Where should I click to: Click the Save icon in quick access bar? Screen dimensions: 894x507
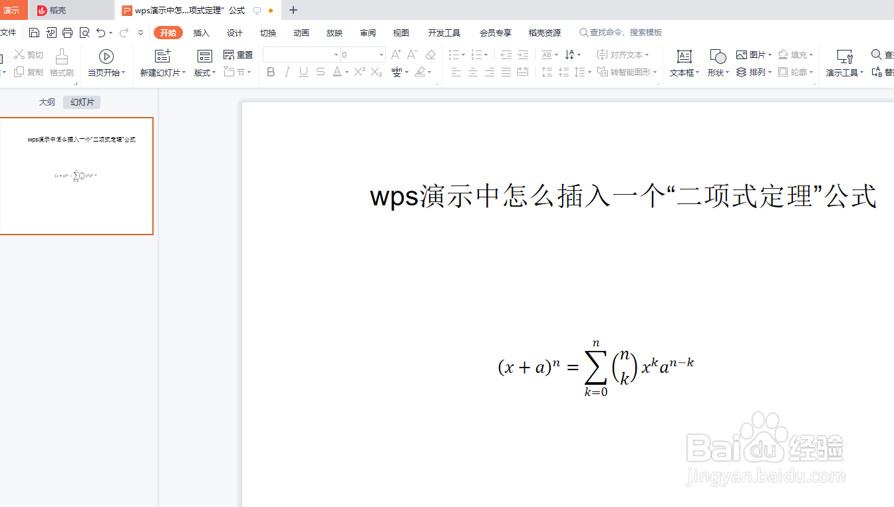(x=35, y=33)
